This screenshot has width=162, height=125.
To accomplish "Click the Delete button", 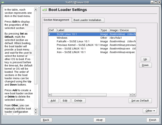I will point(78,101).
